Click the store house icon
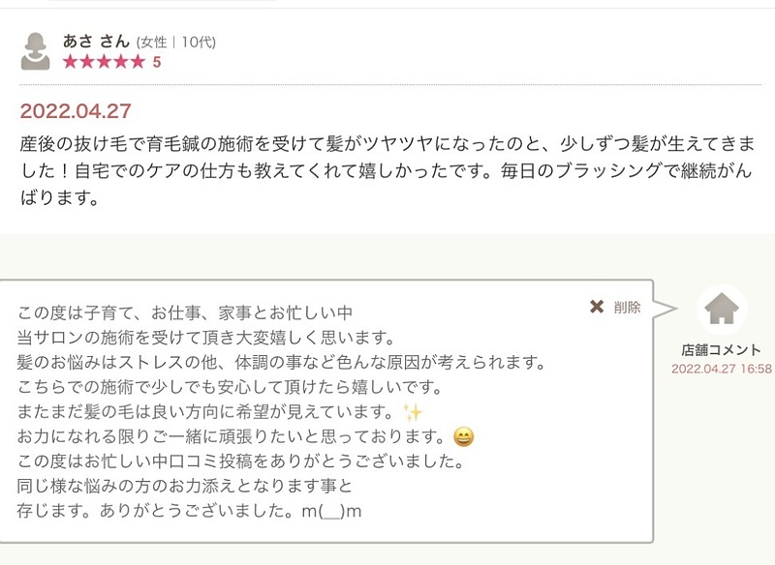This screenshot has width=775, height=565. 722,309
